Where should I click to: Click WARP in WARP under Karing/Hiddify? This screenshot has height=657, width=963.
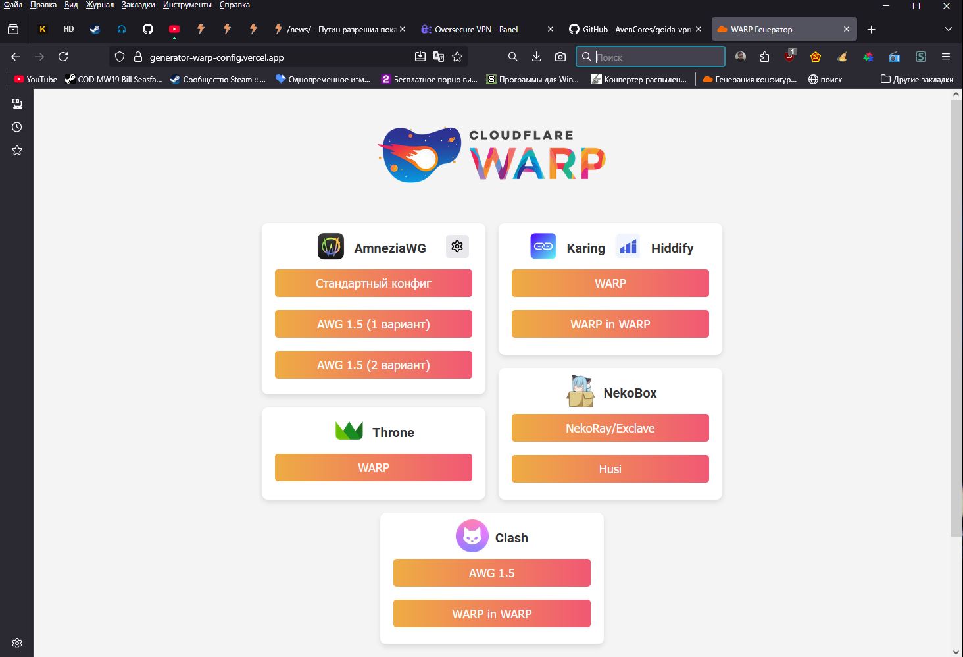click(x=610, y=324)
